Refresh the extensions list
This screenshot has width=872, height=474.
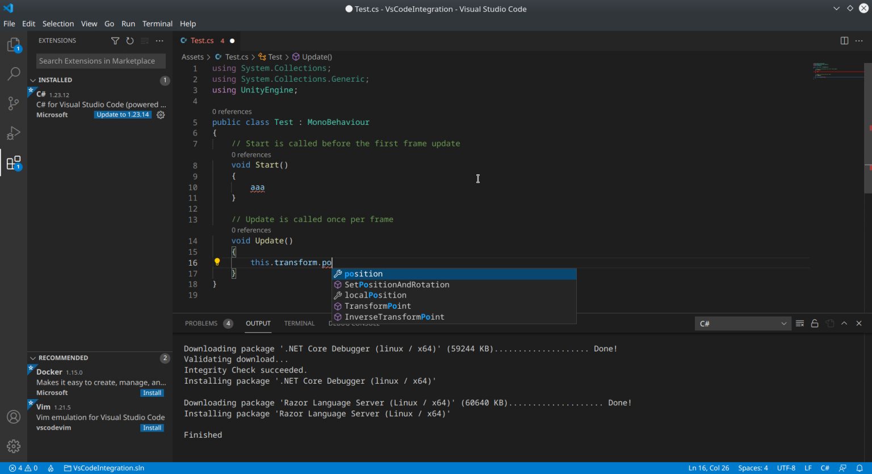[130, 41]
